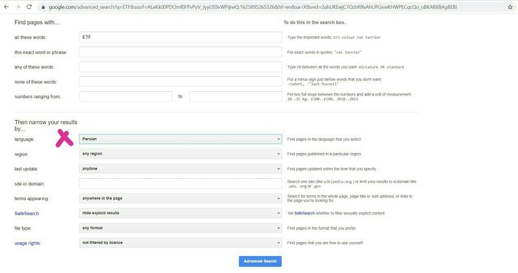The width and height of the screenshot is (518, 273).
Task: Click the 'all these words' field containing ETF
Action: [x=181, y=37]
